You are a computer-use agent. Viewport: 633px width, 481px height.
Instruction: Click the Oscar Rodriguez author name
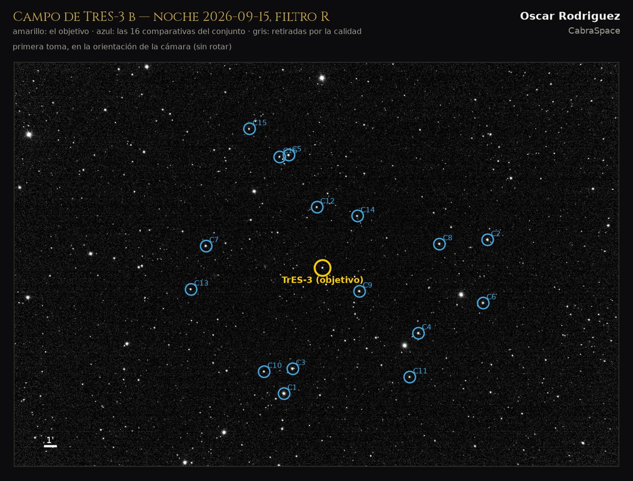click(x=570, y=16)
